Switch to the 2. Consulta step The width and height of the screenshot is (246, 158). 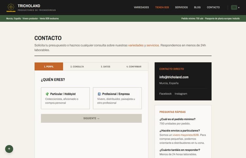[77, 67]
